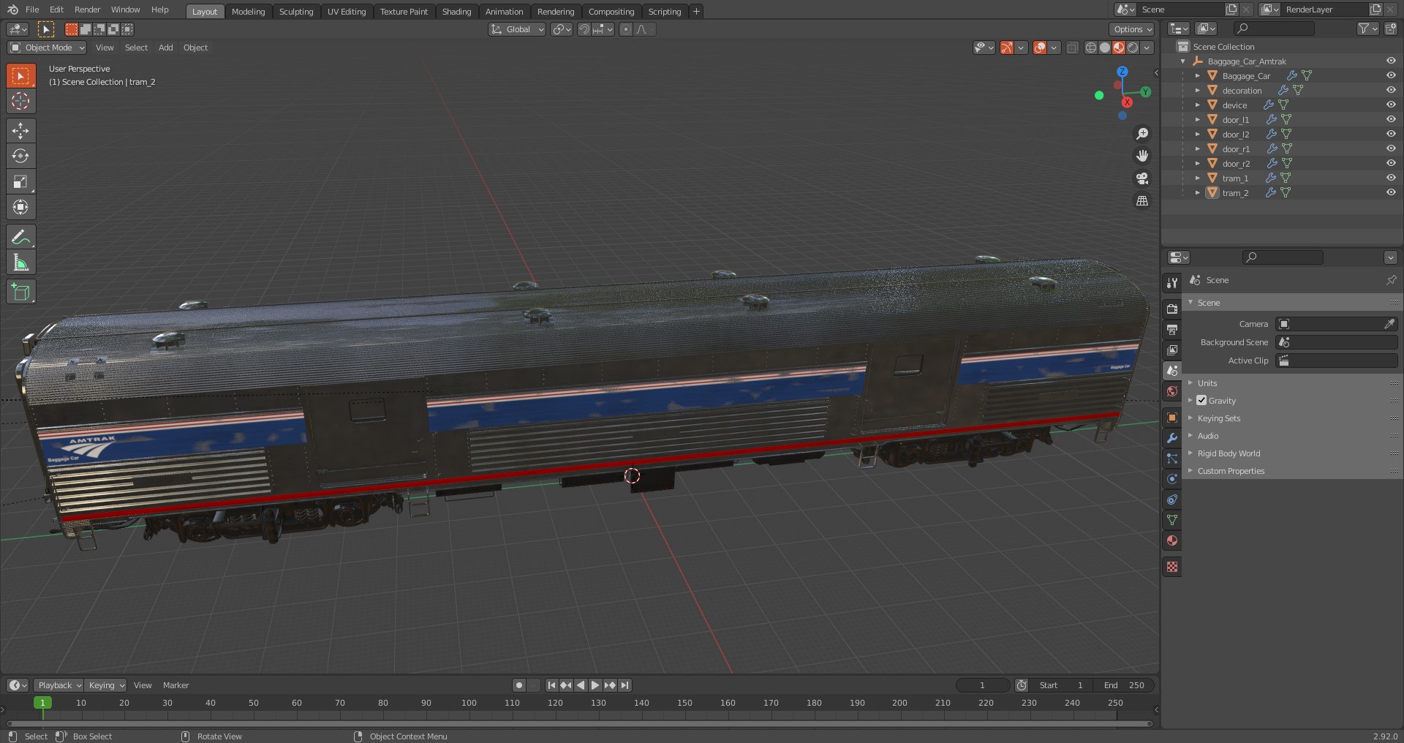Open the File menu
The width and height of the screenshot is (1404, 743).
[x=32, y=10]
